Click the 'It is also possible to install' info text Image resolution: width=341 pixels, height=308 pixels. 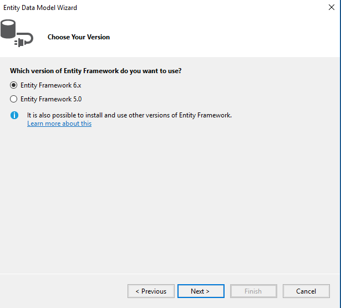[x=129, y=115]
